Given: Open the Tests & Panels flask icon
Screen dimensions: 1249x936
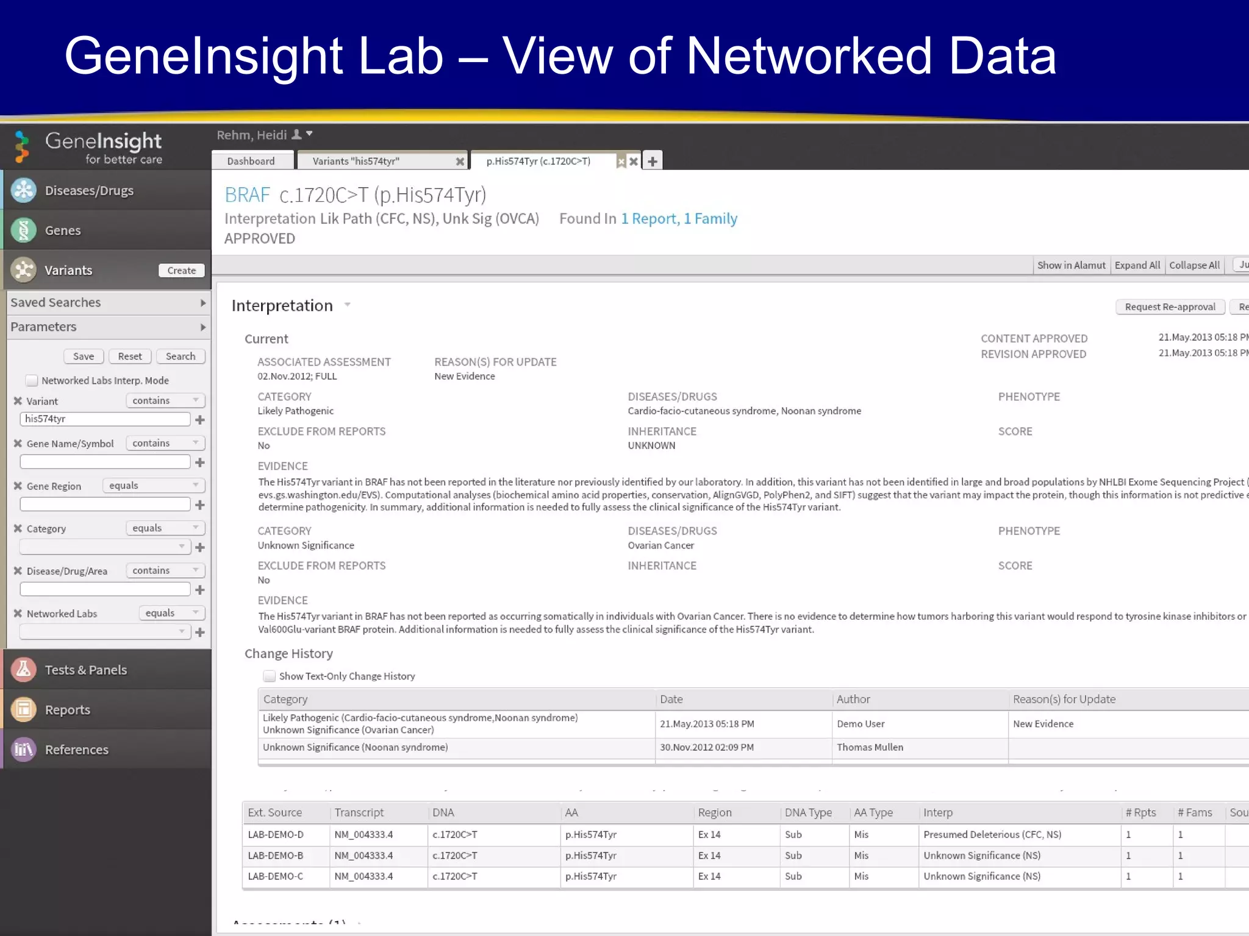Looking at the screenshot, I should (x=24, y=670).
